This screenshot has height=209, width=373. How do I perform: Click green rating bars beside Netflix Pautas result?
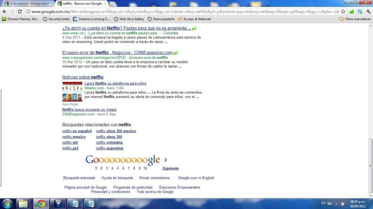point(194,28)
